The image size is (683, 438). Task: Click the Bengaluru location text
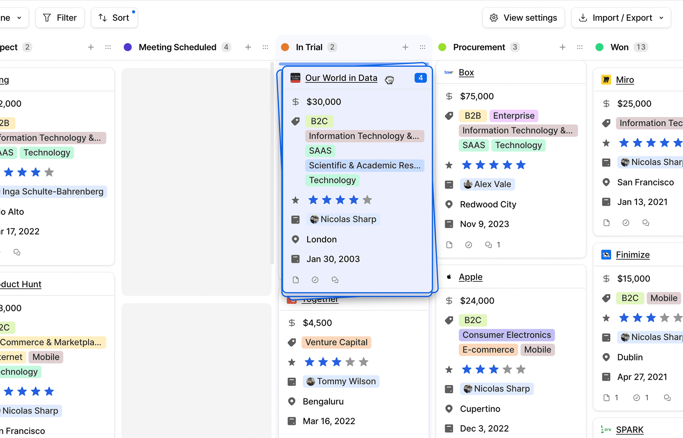coord(323,401)
